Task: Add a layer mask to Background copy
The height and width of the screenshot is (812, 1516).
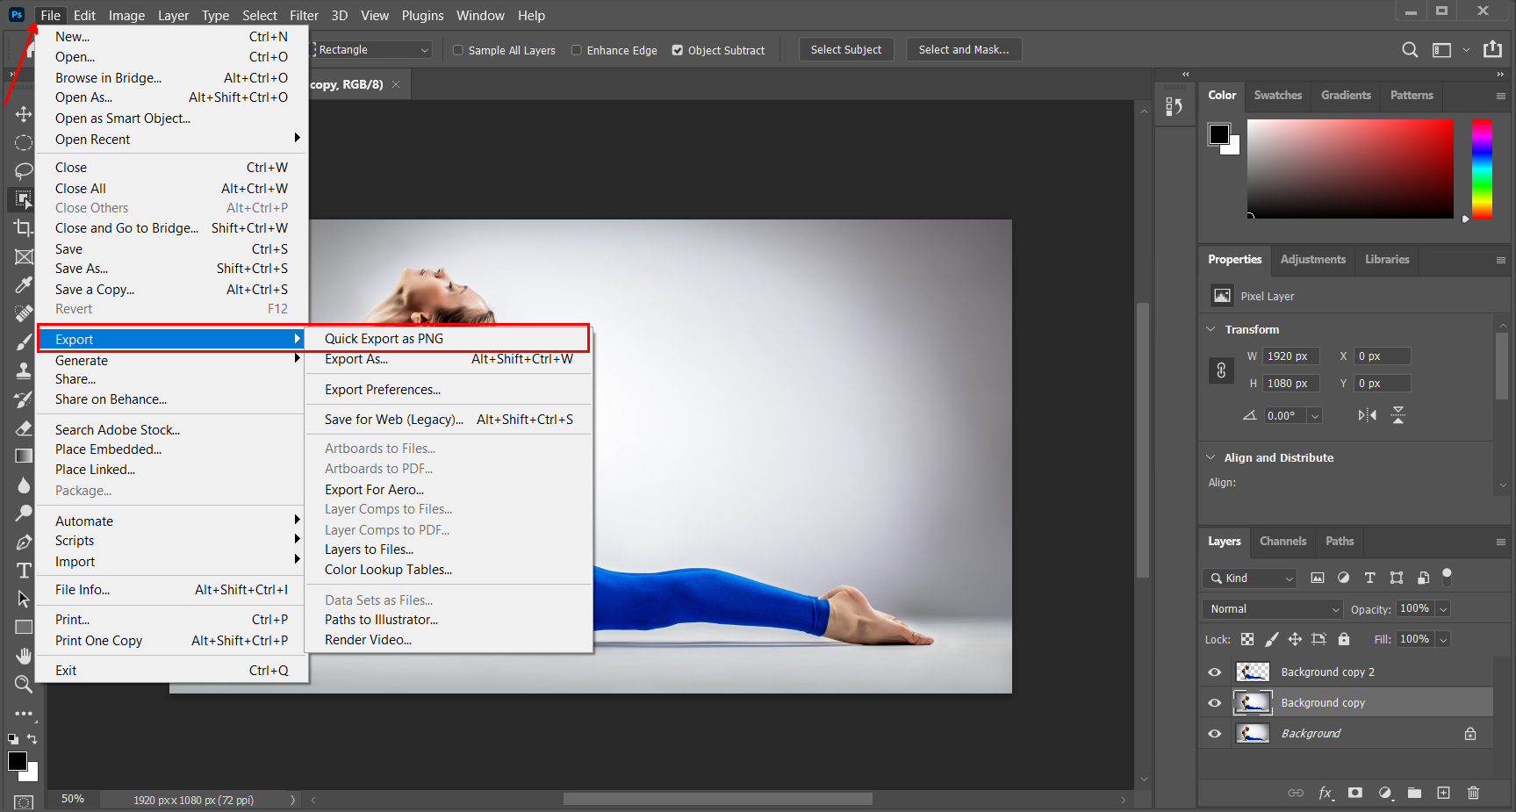Action: 1356,793
